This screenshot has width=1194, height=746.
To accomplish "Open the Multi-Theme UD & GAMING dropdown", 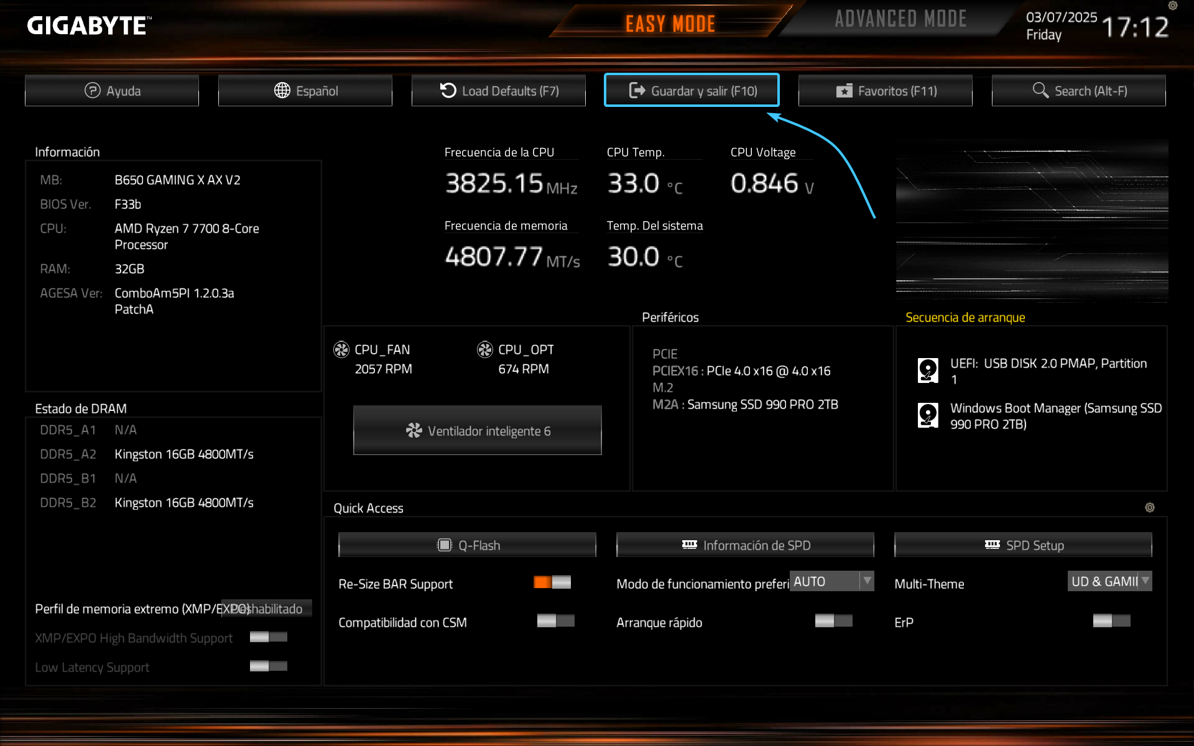I will click(x=1110, y=581).
